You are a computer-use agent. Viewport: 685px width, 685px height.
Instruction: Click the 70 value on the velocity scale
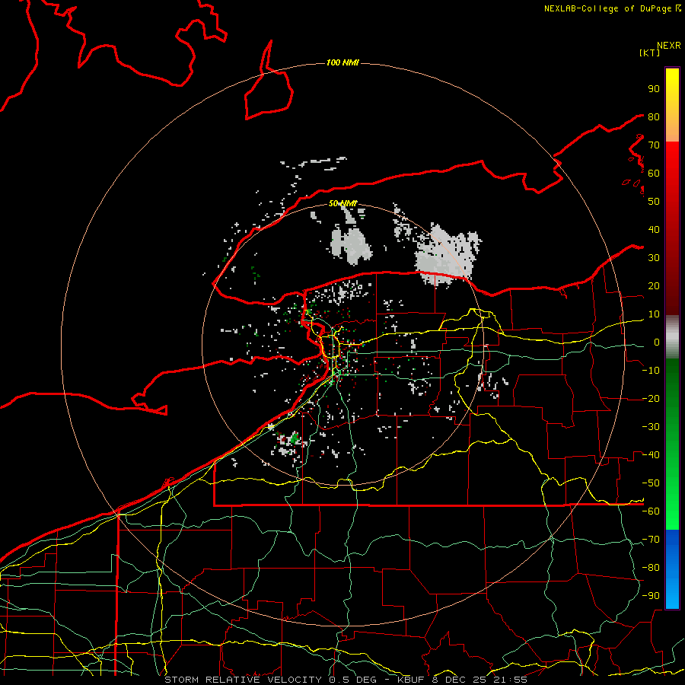pyautogui.click(x=654, y=145)
